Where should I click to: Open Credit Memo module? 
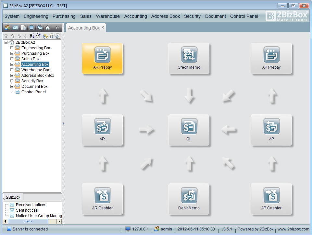click(x=189, y=58)
